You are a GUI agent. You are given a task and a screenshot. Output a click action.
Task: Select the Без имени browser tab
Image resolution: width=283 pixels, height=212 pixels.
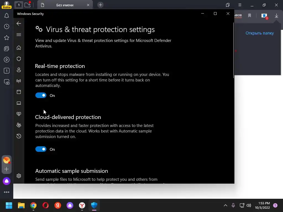click(65, 5)
